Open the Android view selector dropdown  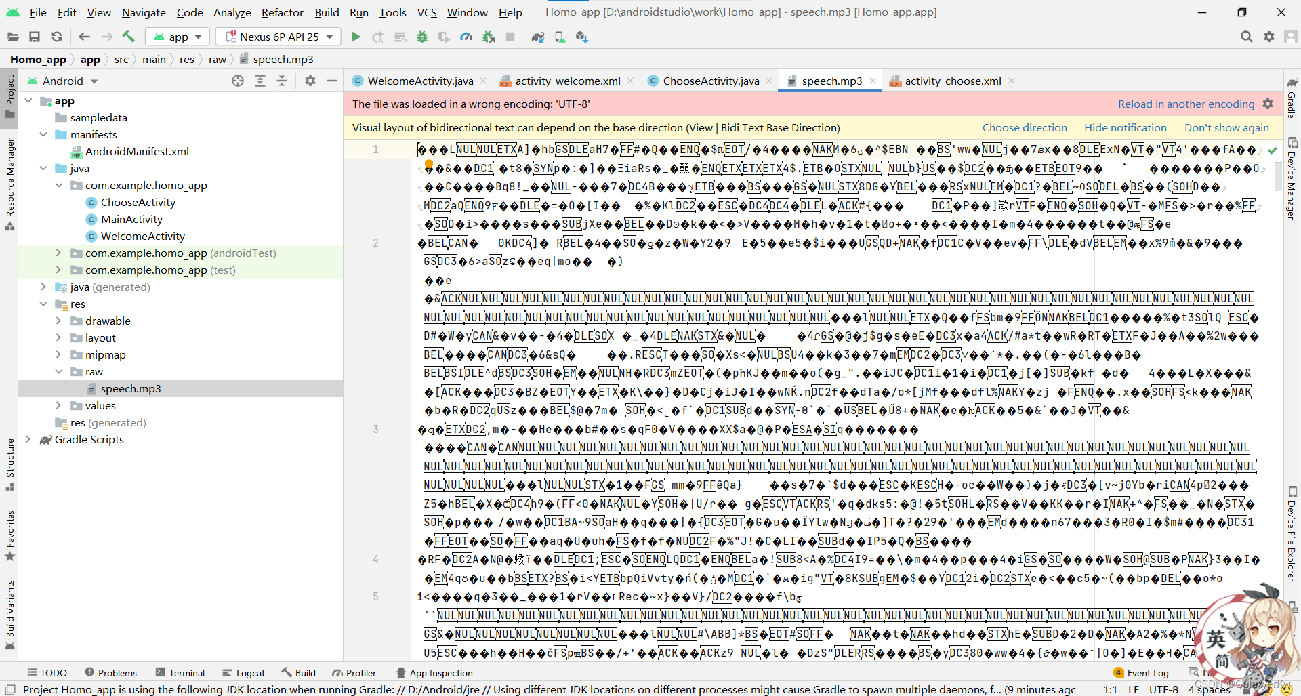coord(63,81)
